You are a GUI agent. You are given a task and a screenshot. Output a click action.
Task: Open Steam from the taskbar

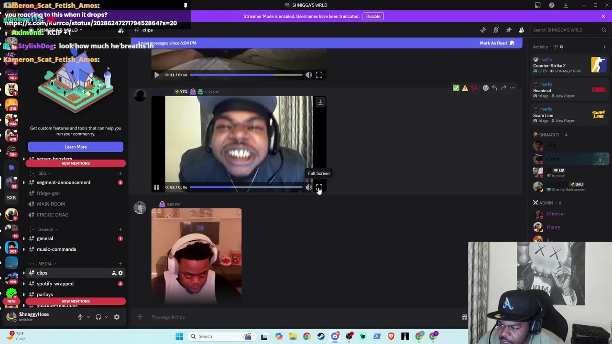321,336
